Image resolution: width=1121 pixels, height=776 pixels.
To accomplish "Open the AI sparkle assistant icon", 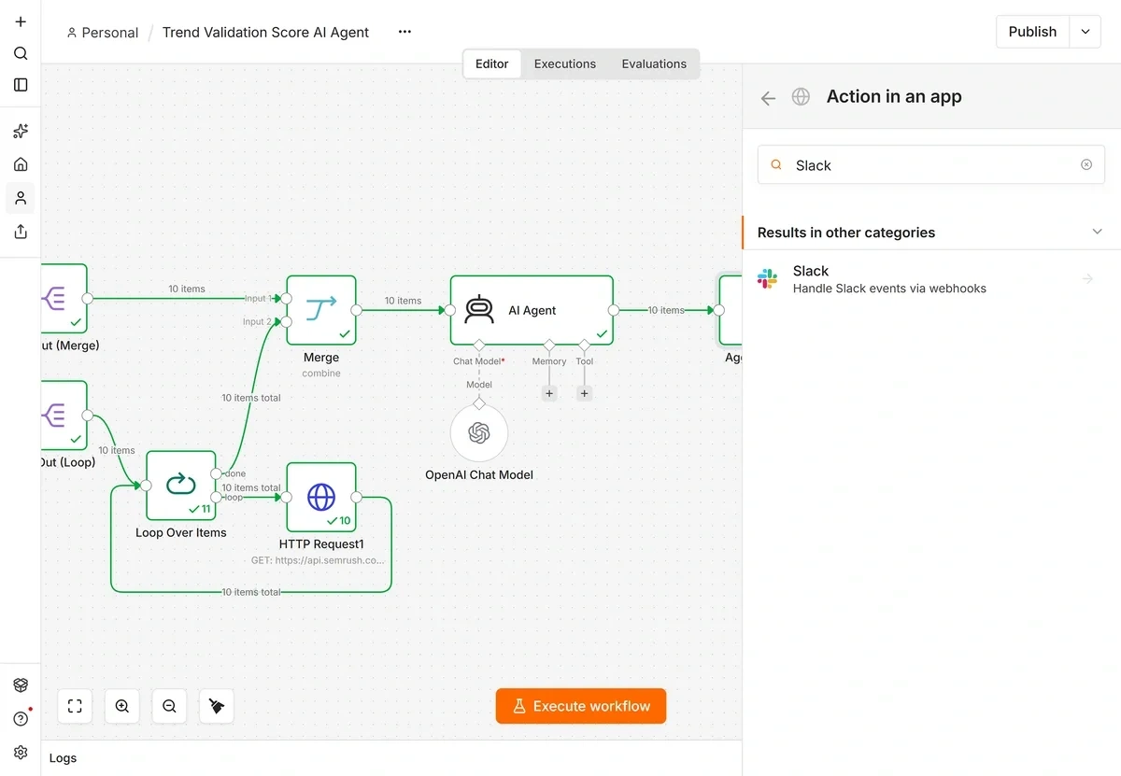I will [21, 131].
